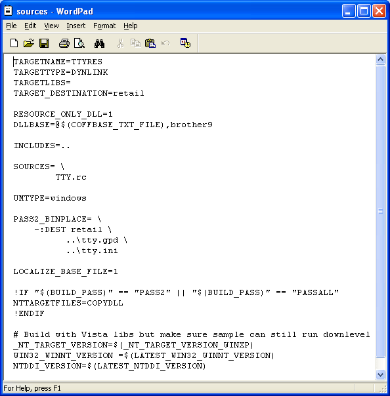The height and width of the screenshot is (396, 390).
Task: Click the window resize grip in status bar
Action: (383, 389)
